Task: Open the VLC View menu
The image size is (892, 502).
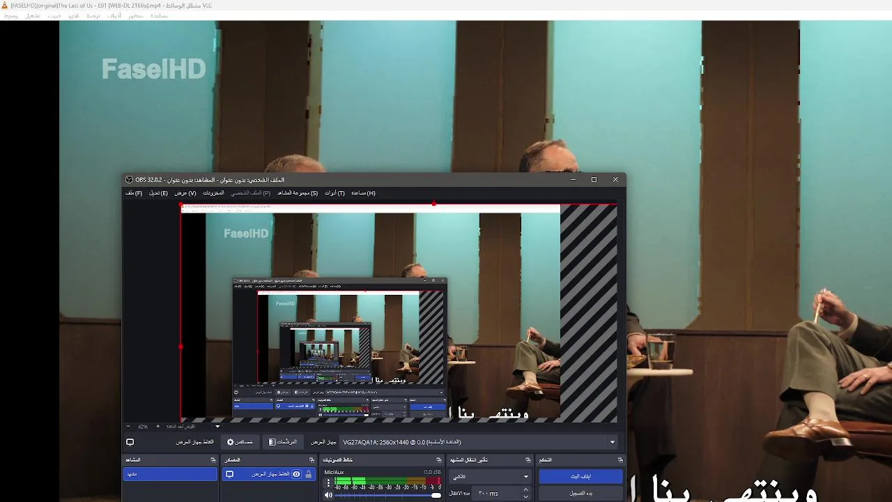Action: (x=136, y=15)
